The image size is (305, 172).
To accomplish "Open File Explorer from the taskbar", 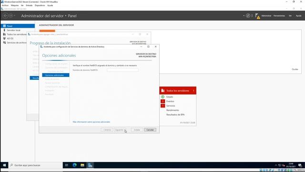I will [82, 165].
